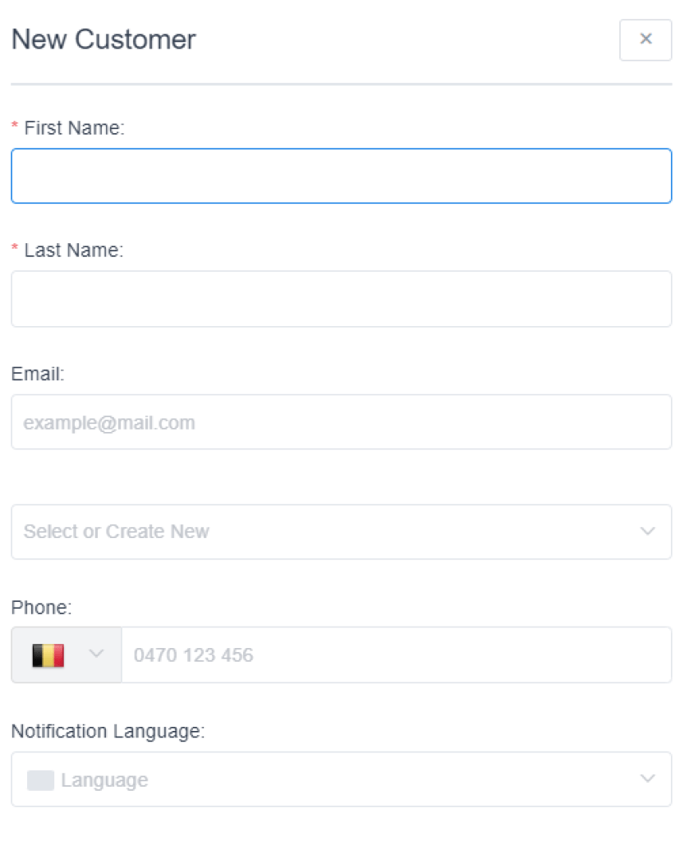Open the Select or Create New dropdown

click(x=329, y=532)
